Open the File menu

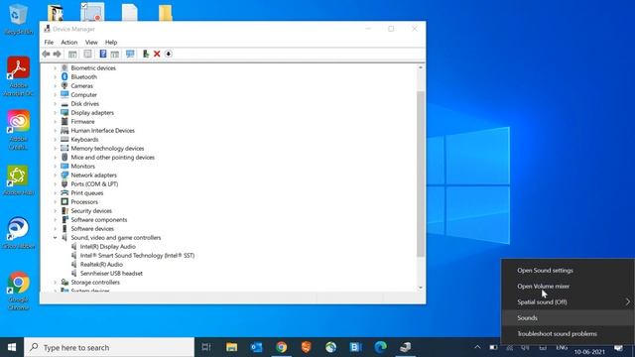pyautogui.click(x=49, y=42)
